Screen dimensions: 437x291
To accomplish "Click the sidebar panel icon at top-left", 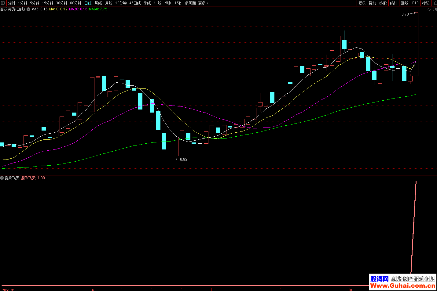I will pos(3,3).
